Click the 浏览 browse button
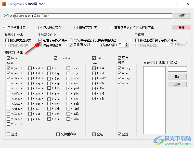This screenshot has width=194, height=148. pos(182,16)
